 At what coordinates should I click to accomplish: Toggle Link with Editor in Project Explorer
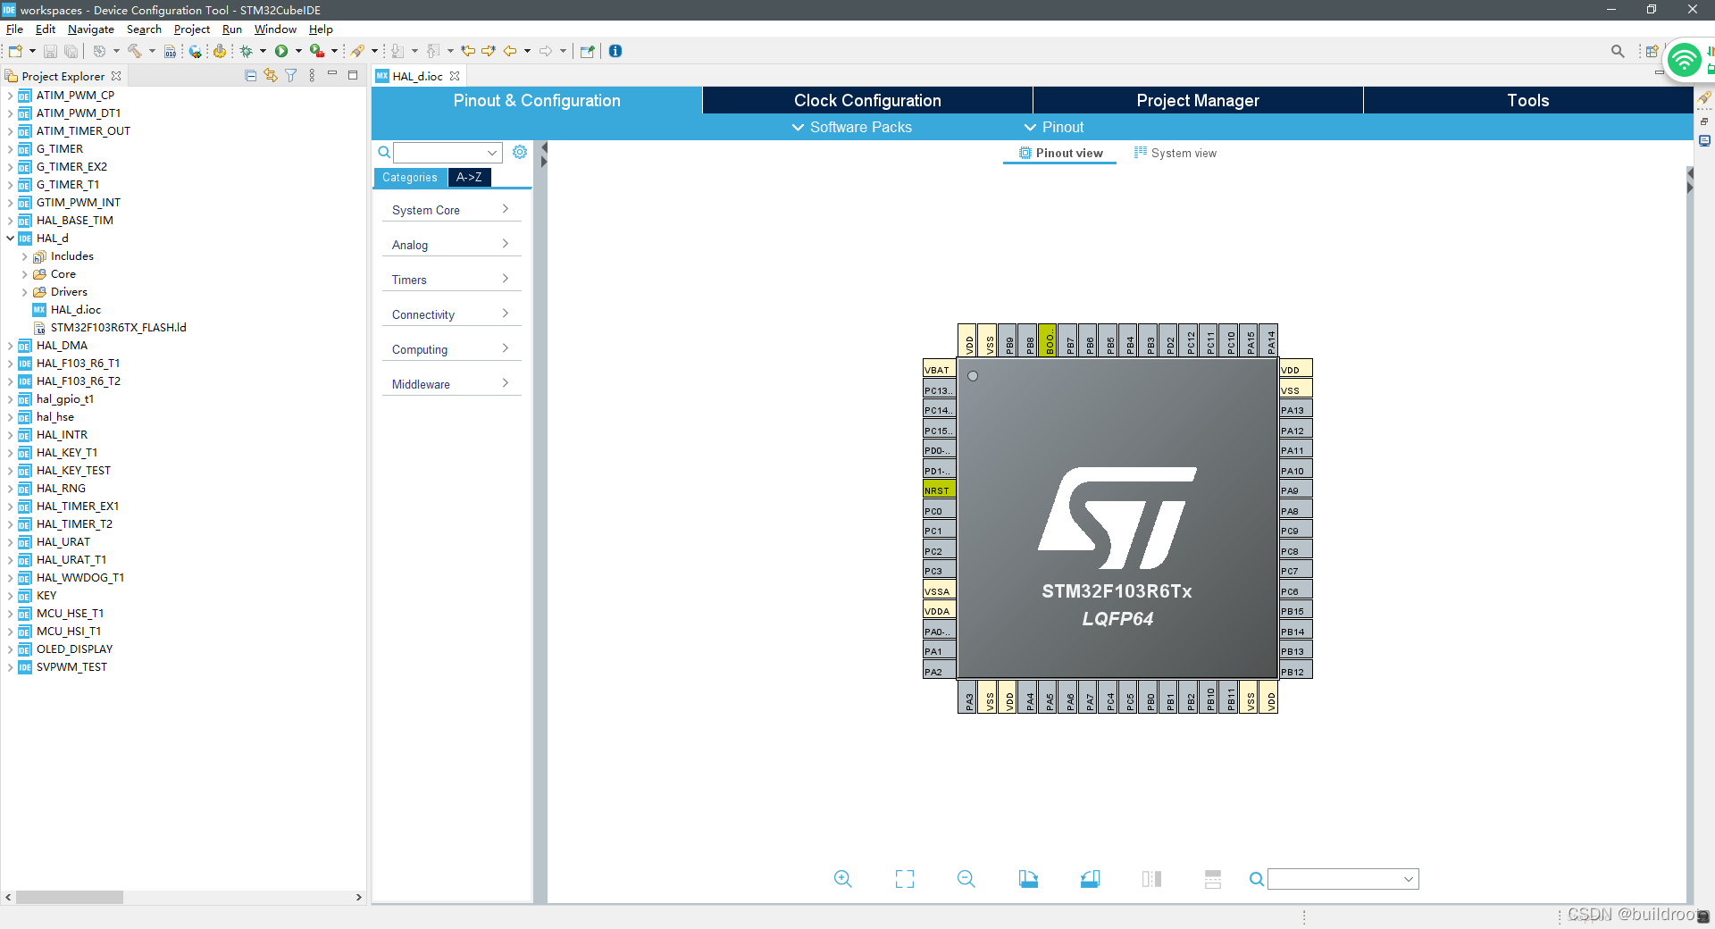click(271, 76)
